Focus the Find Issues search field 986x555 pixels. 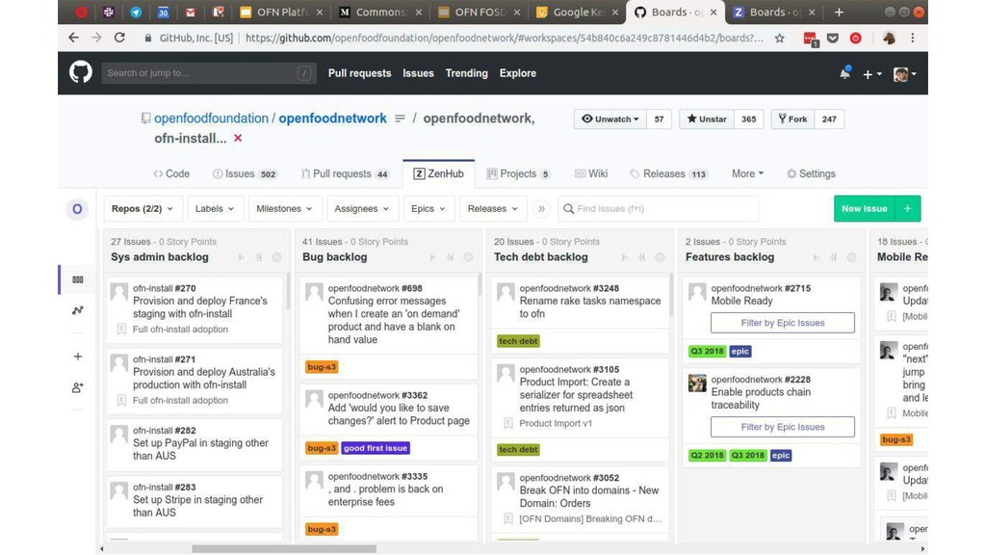[x=658, y=209]
